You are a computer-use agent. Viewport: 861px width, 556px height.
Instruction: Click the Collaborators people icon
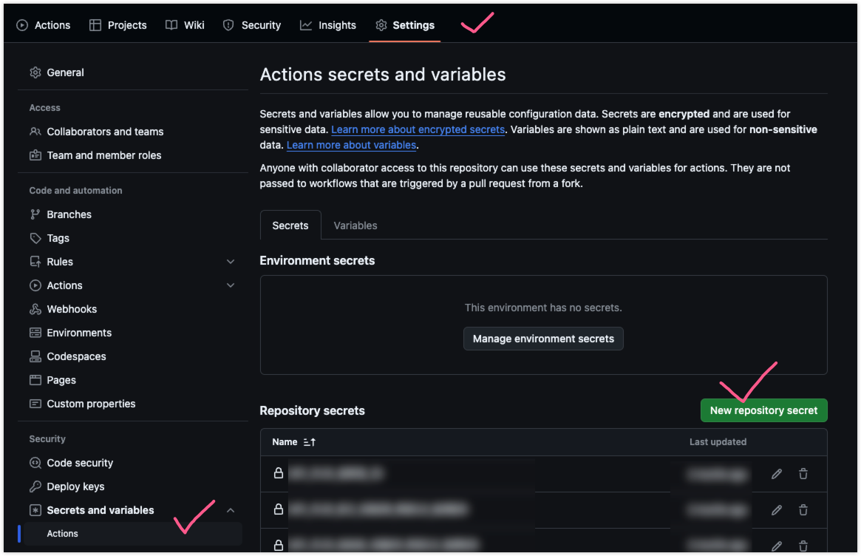click(35, 132)
